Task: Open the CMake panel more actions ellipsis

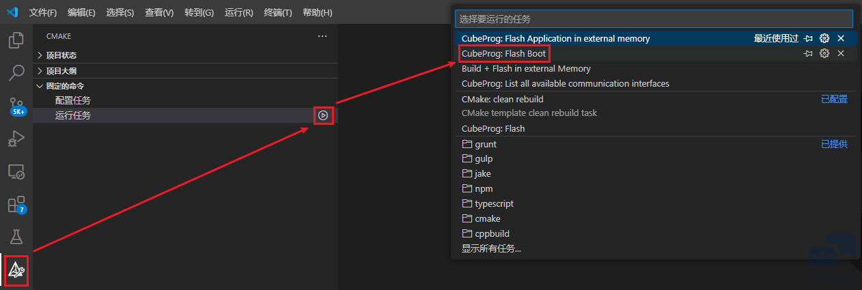Action: click(322, 36)
